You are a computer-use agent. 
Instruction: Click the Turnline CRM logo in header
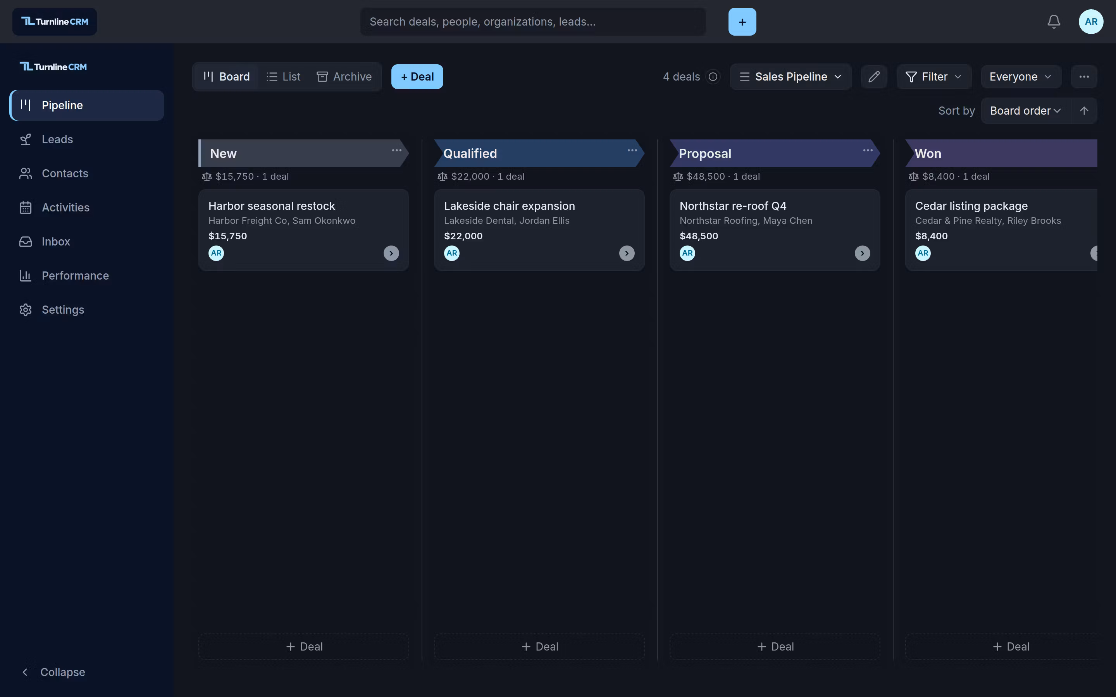coord(54,22)
